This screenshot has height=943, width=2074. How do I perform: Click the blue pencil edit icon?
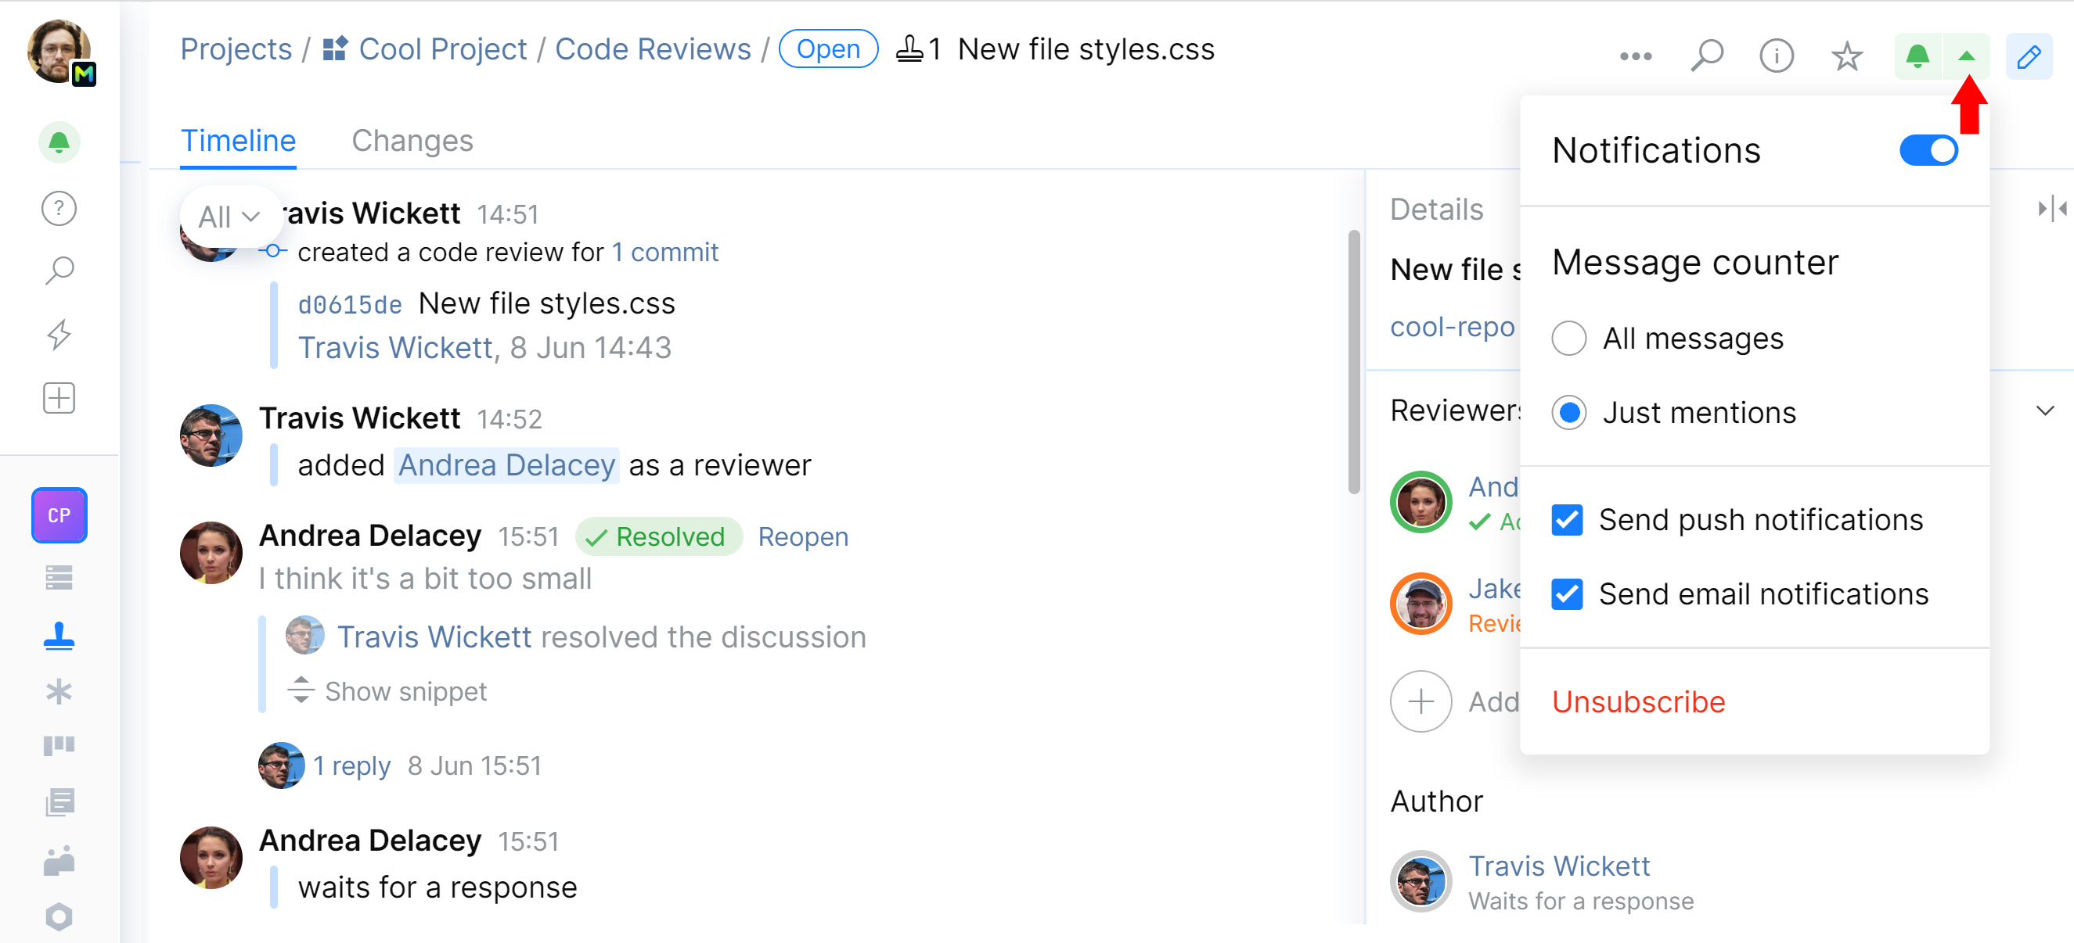click(2027, 56)
